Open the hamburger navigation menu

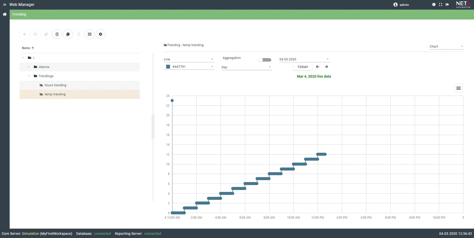point(4,4)
